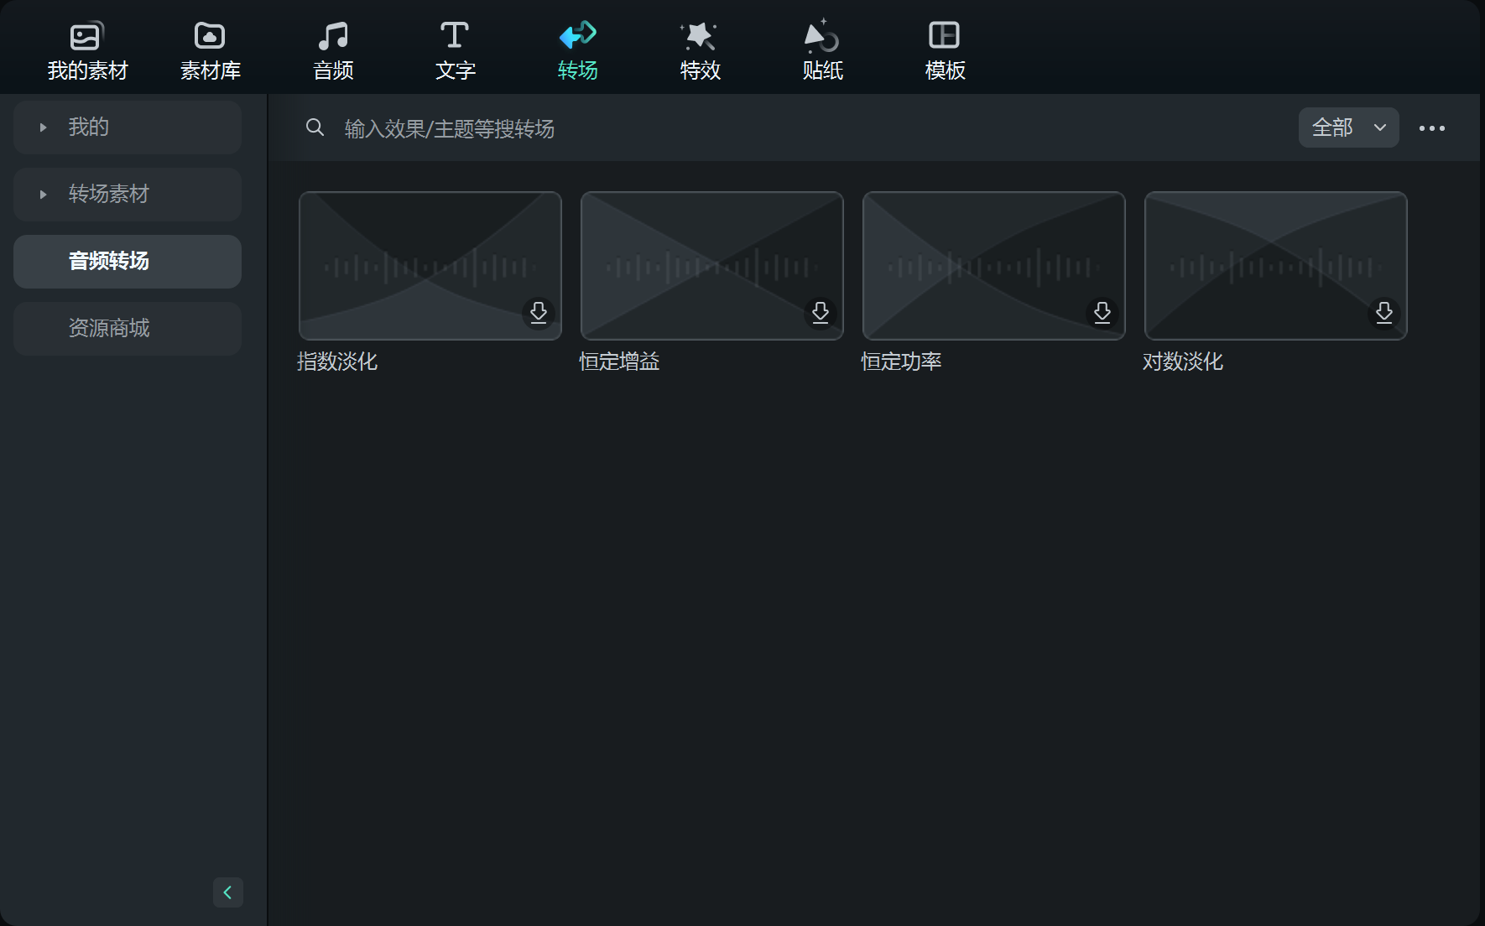Click the 转场 tab label
This screenshot has height=926, width=1485.
coord(578,70)
